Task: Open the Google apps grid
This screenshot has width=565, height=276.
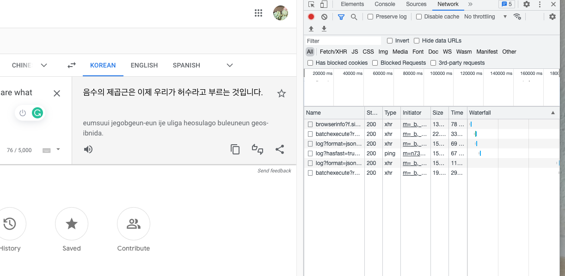Action: click(258, 13)
